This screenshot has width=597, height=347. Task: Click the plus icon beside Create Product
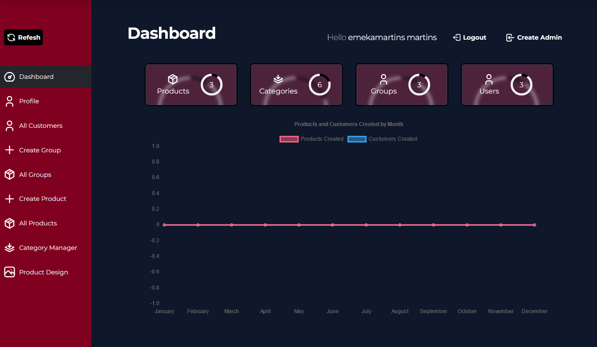[x=9, y=199]
